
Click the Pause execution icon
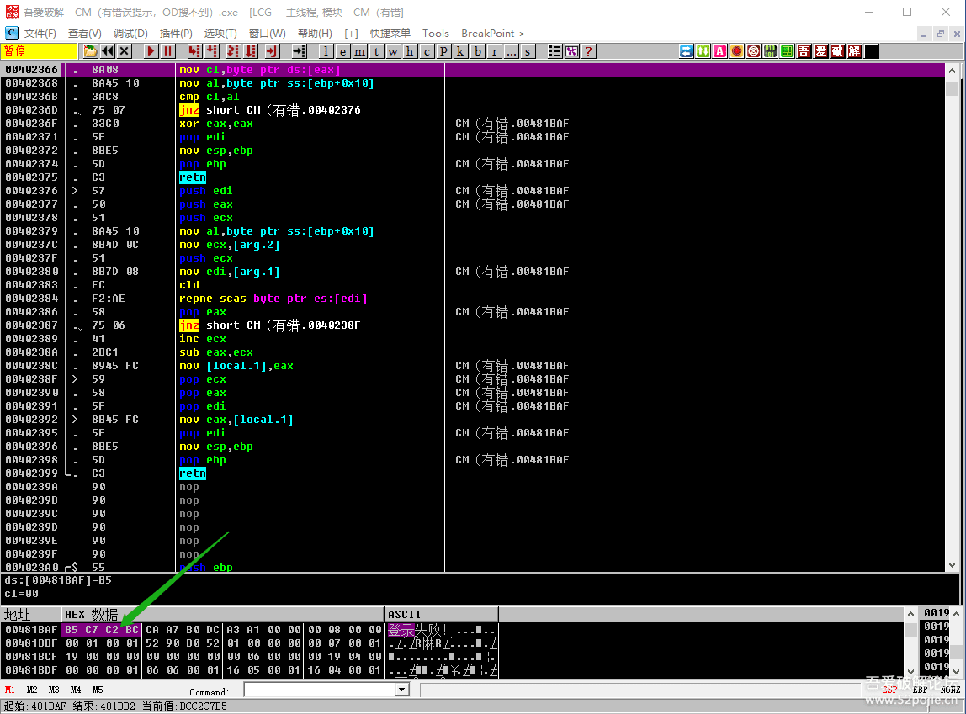click(167, 51)
